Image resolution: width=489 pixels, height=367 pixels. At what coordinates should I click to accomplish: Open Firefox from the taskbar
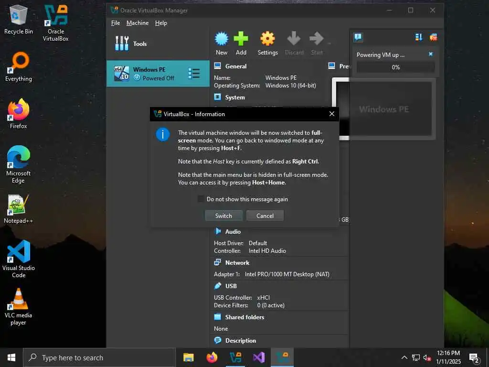pos(212,357)
